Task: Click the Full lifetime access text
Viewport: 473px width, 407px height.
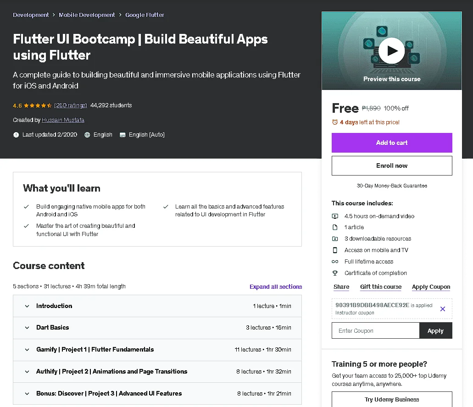Action: [369, 262]
